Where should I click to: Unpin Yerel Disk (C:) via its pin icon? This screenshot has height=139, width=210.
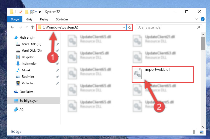(x=57, y=44)
